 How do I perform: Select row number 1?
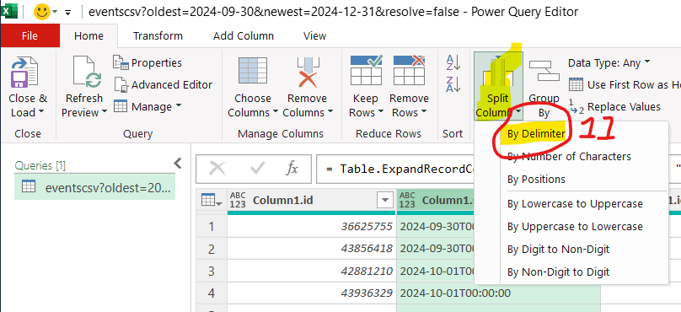click(212, 226)
